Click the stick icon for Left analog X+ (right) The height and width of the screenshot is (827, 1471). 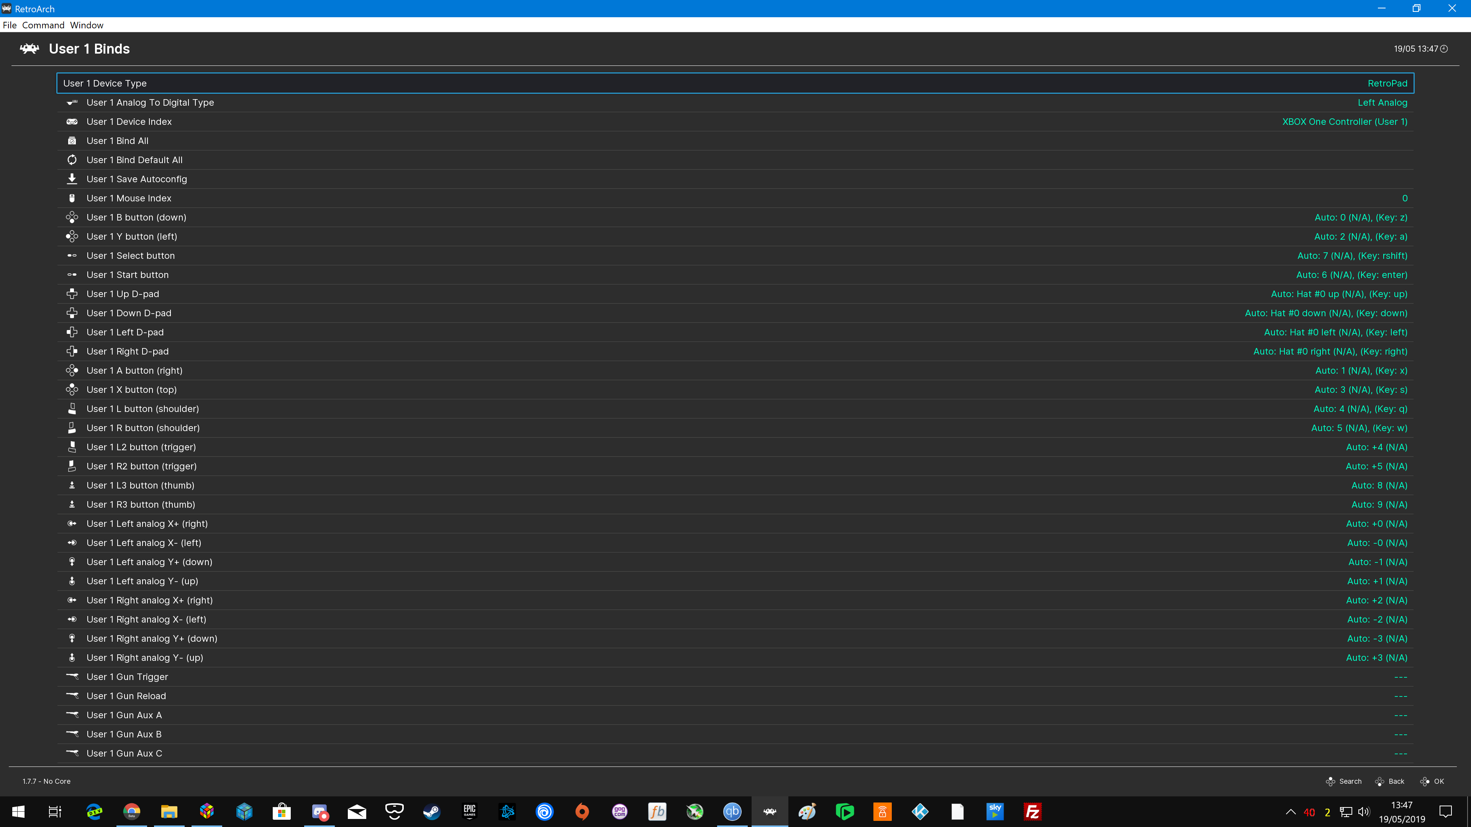pyautogui.click(x=72, y=523)
